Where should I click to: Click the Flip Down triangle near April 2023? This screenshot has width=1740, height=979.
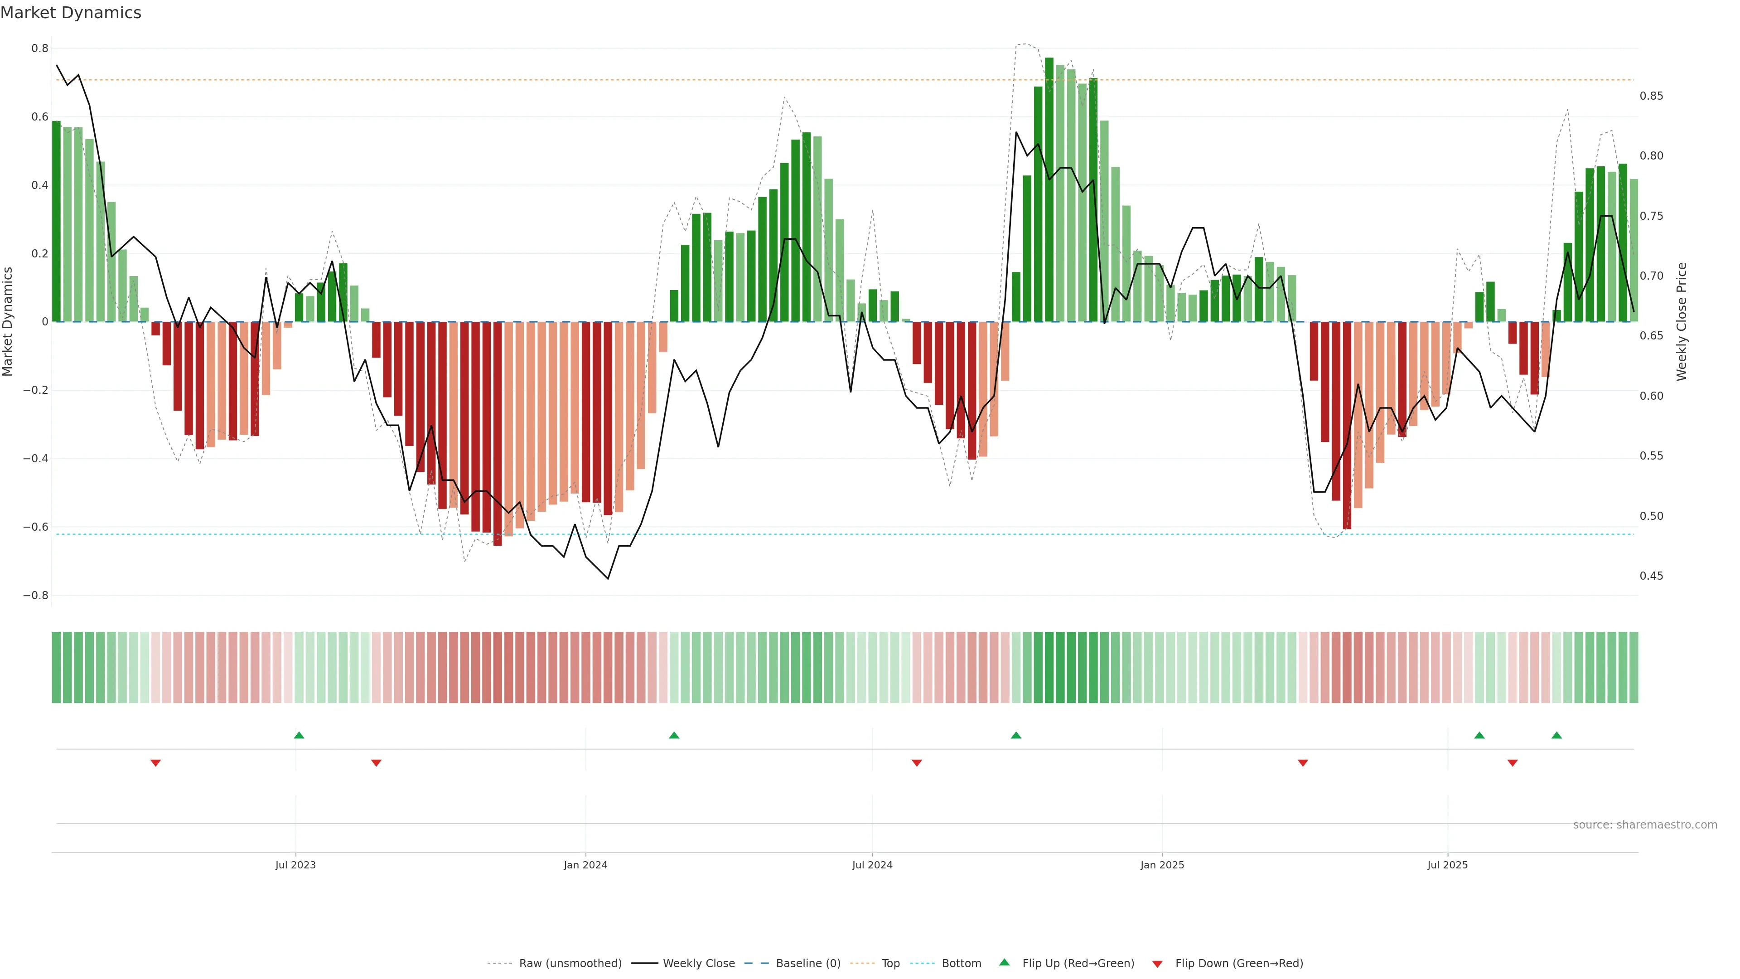click(155, 763)
